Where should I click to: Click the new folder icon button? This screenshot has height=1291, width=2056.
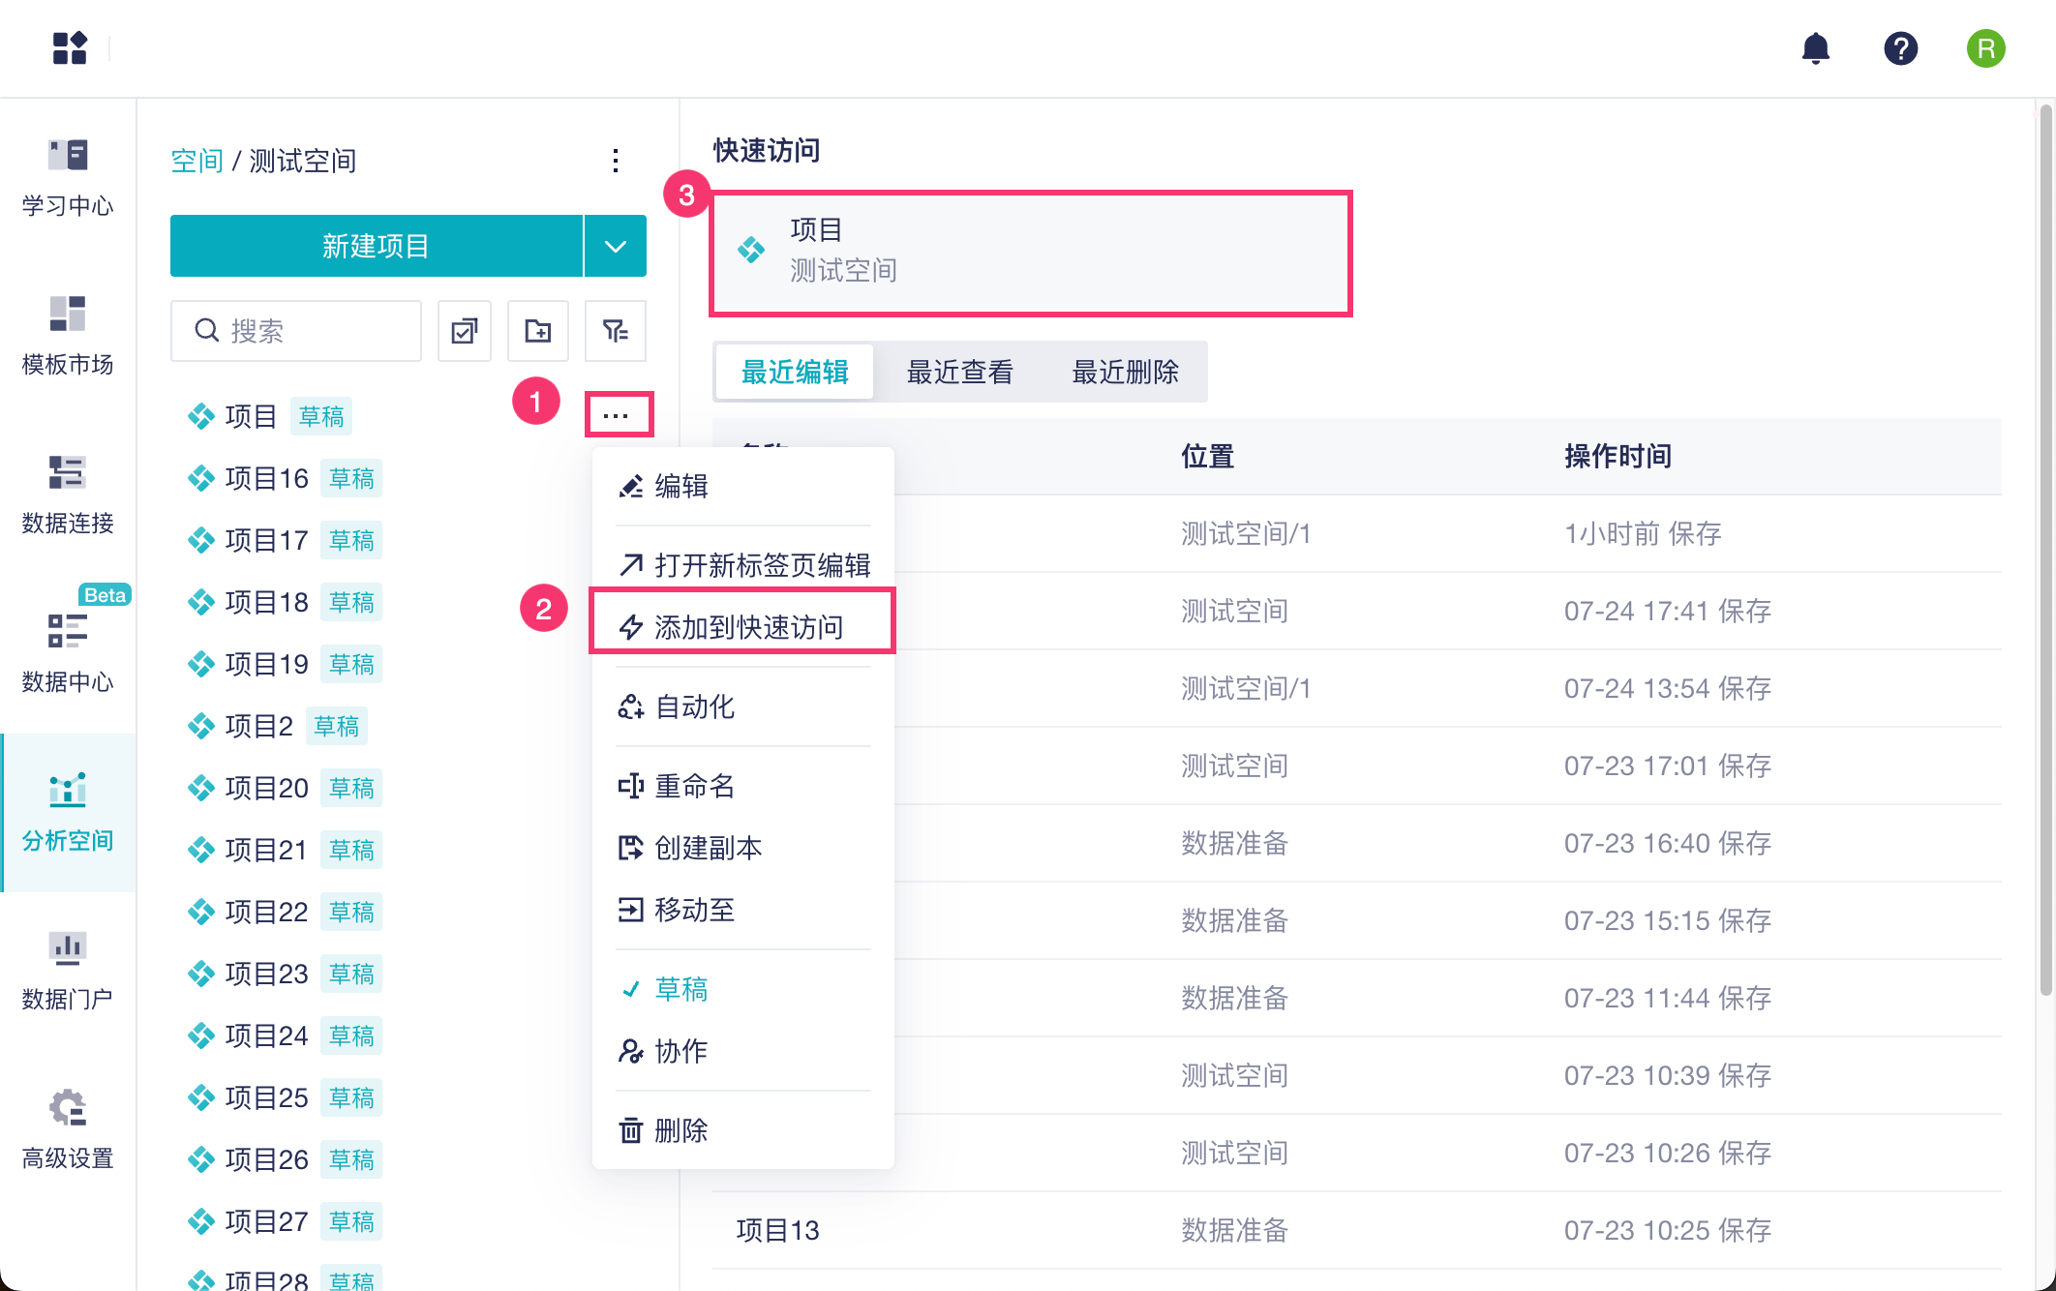click(538, 331)
